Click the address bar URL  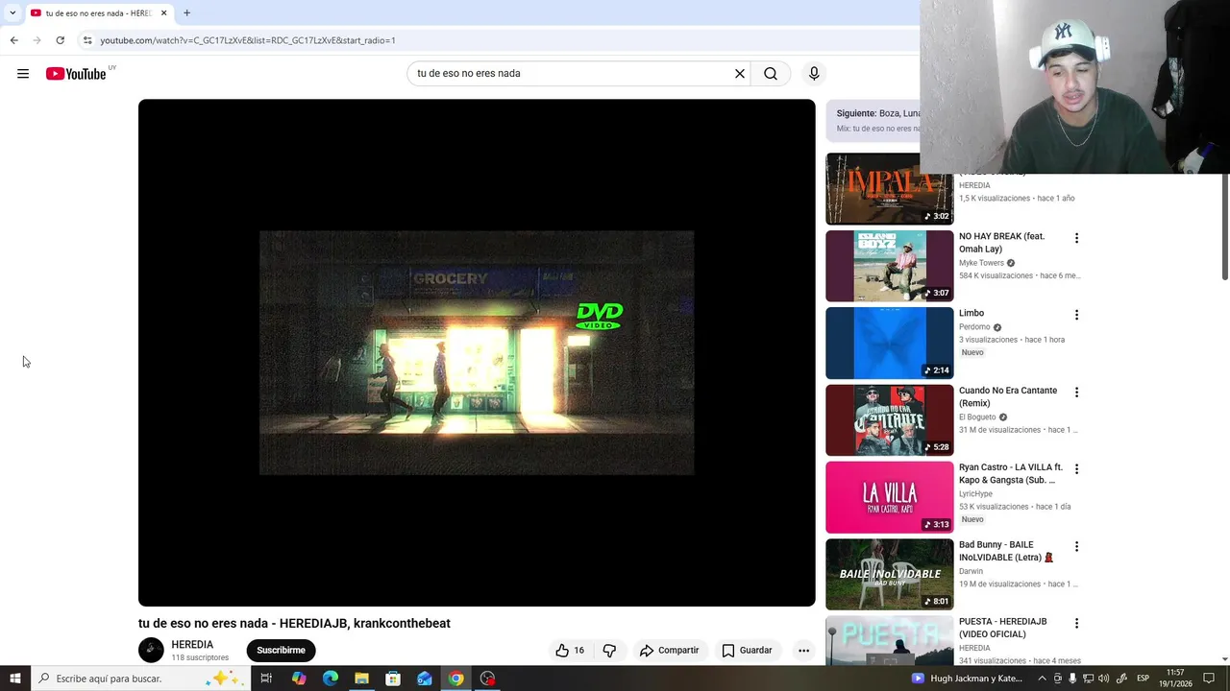(248, 40)
